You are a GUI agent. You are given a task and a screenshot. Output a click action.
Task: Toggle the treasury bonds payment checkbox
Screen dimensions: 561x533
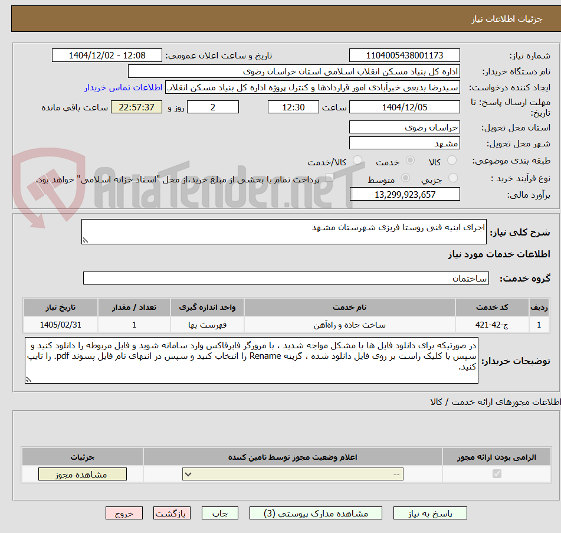pyautogui.click(x=329, y=178)
